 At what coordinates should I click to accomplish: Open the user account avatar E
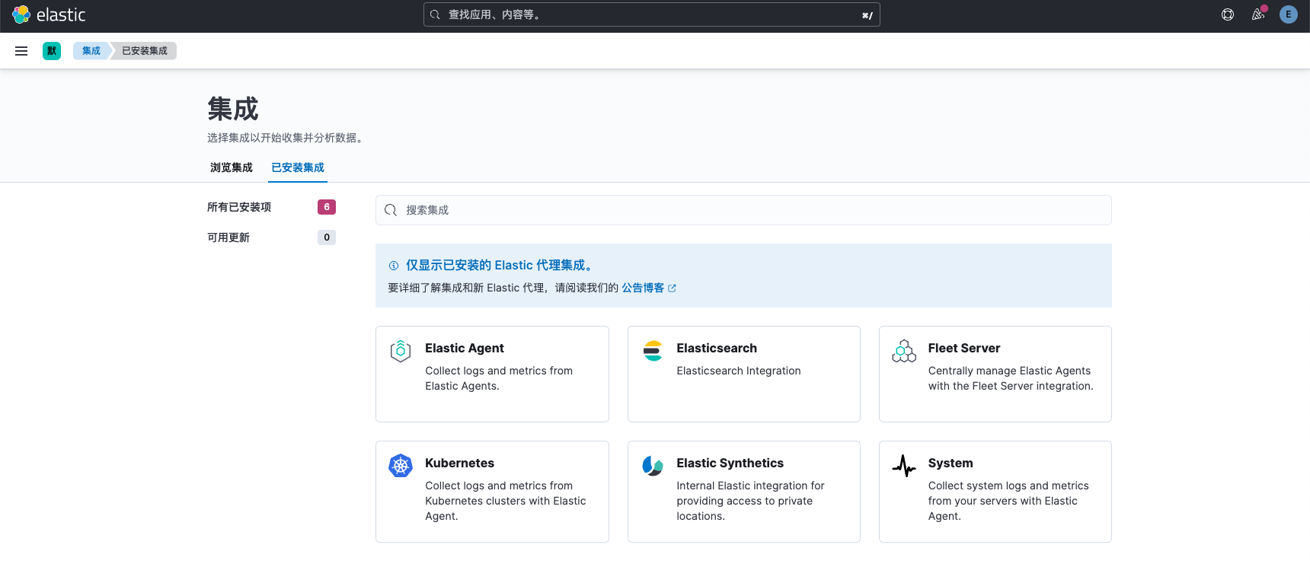coord(1289,14)
